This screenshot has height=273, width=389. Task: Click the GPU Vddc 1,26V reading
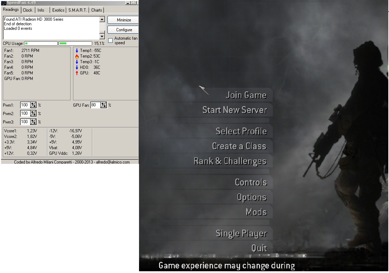(66, 153)
